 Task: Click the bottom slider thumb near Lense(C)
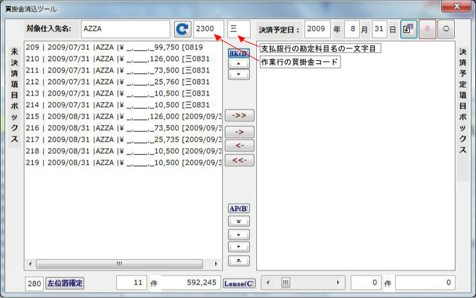coord(286,283)
